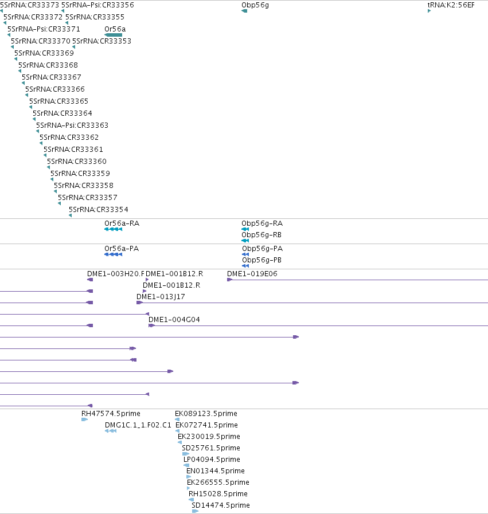Click the DME1-004G04 clone label
Screen dimensions: 488x514
pos(174,320)
